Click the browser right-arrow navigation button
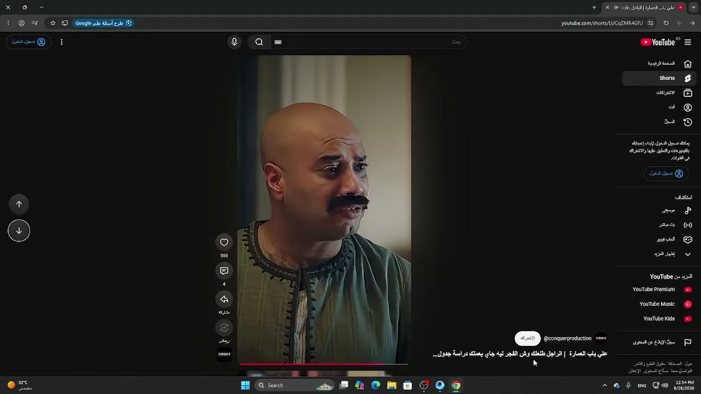Viewport: 701px width, 394px height. point(693,23)
